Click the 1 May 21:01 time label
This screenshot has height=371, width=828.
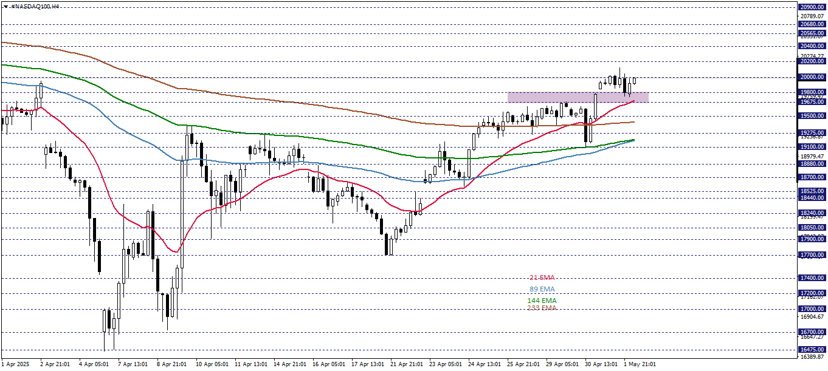click(x=640, y=364)
